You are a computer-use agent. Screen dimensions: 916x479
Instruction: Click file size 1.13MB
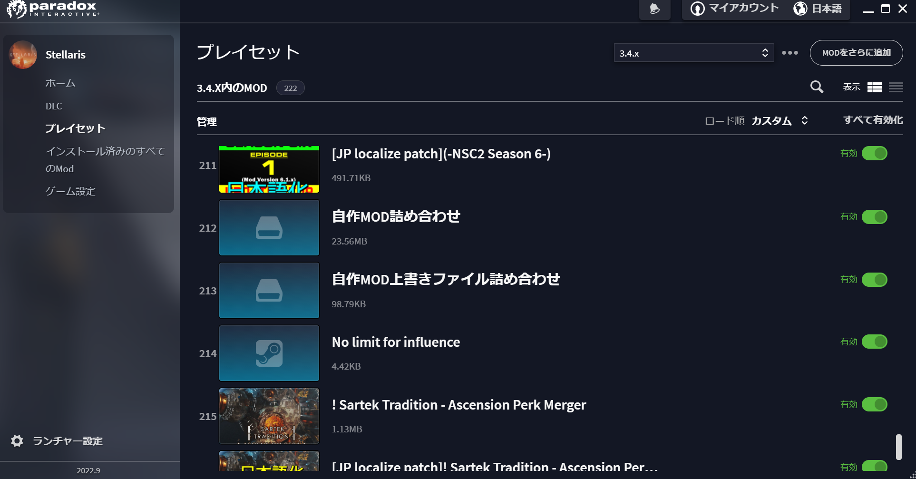point(347,429)
